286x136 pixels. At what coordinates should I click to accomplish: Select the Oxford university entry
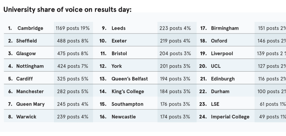pos(219,41)
